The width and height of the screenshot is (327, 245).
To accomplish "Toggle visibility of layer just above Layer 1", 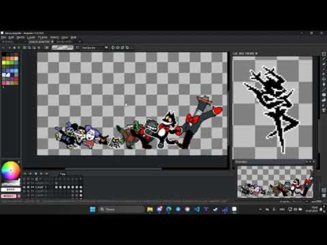I will 24,183.
